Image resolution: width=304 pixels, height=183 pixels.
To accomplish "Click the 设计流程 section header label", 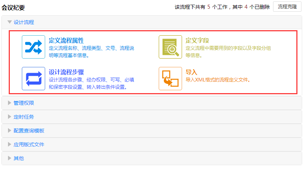I will (x=24, y=22).
